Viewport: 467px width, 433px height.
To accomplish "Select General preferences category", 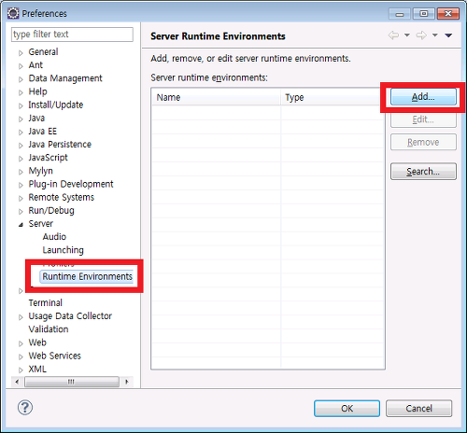I will 43,52.
